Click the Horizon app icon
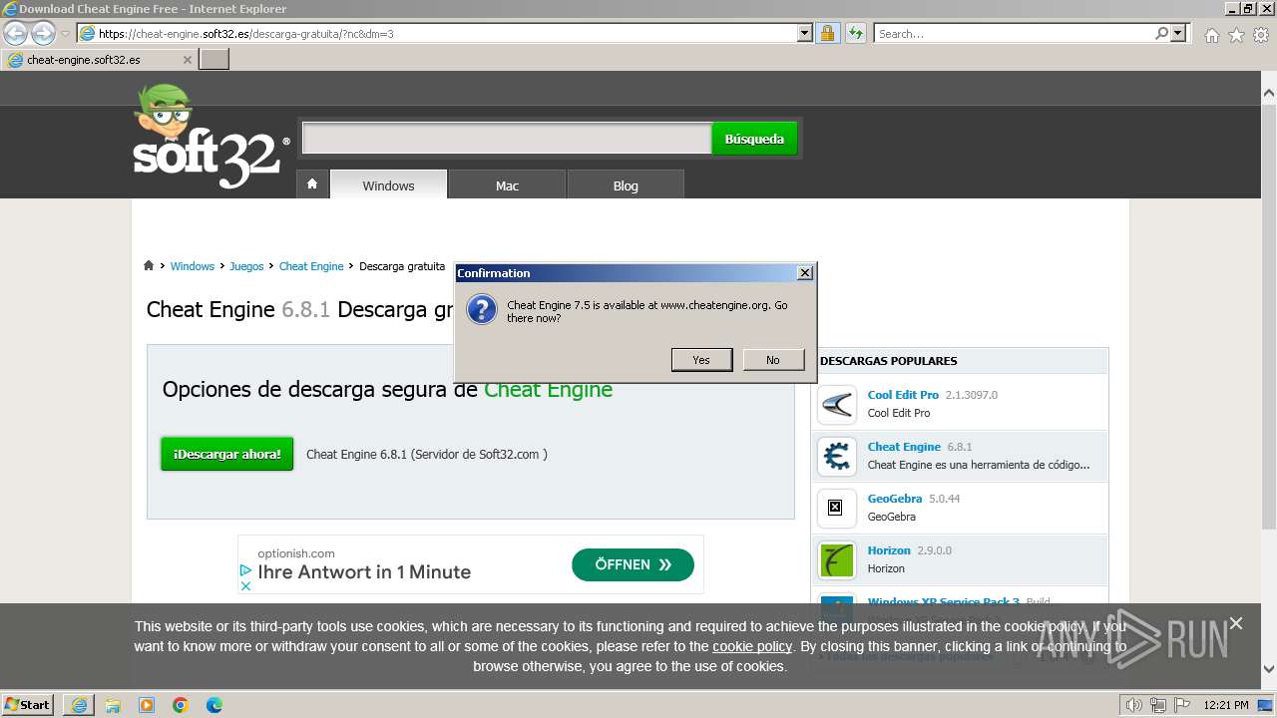Viewport: 1277px width, 718px height. click(837, 560)
